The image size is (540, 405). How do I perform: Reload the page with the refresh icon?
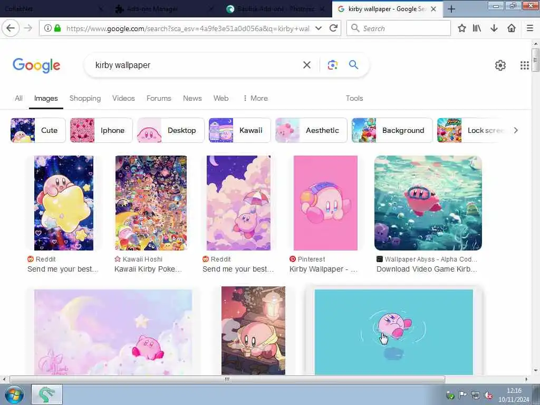pos(333,28)
